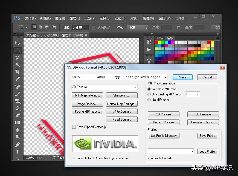Open the Layer menu in Photoshop

pyautogui.click(x=75, y=18)
